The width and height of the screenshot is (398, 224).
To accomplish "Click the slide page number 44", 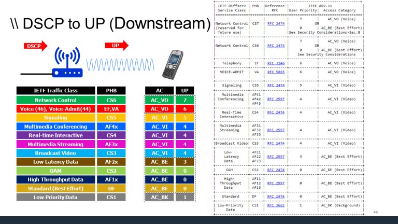I will (x=375, y=212).
